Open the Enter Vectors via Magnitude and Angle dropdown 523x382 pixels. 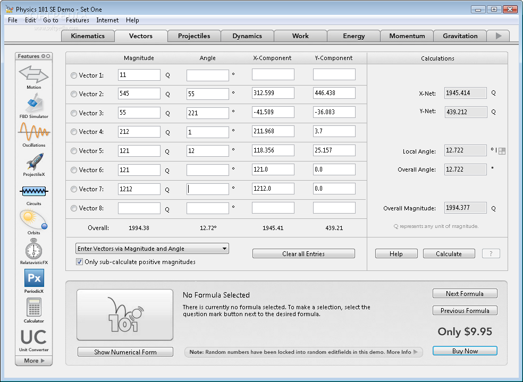(152, 248)
